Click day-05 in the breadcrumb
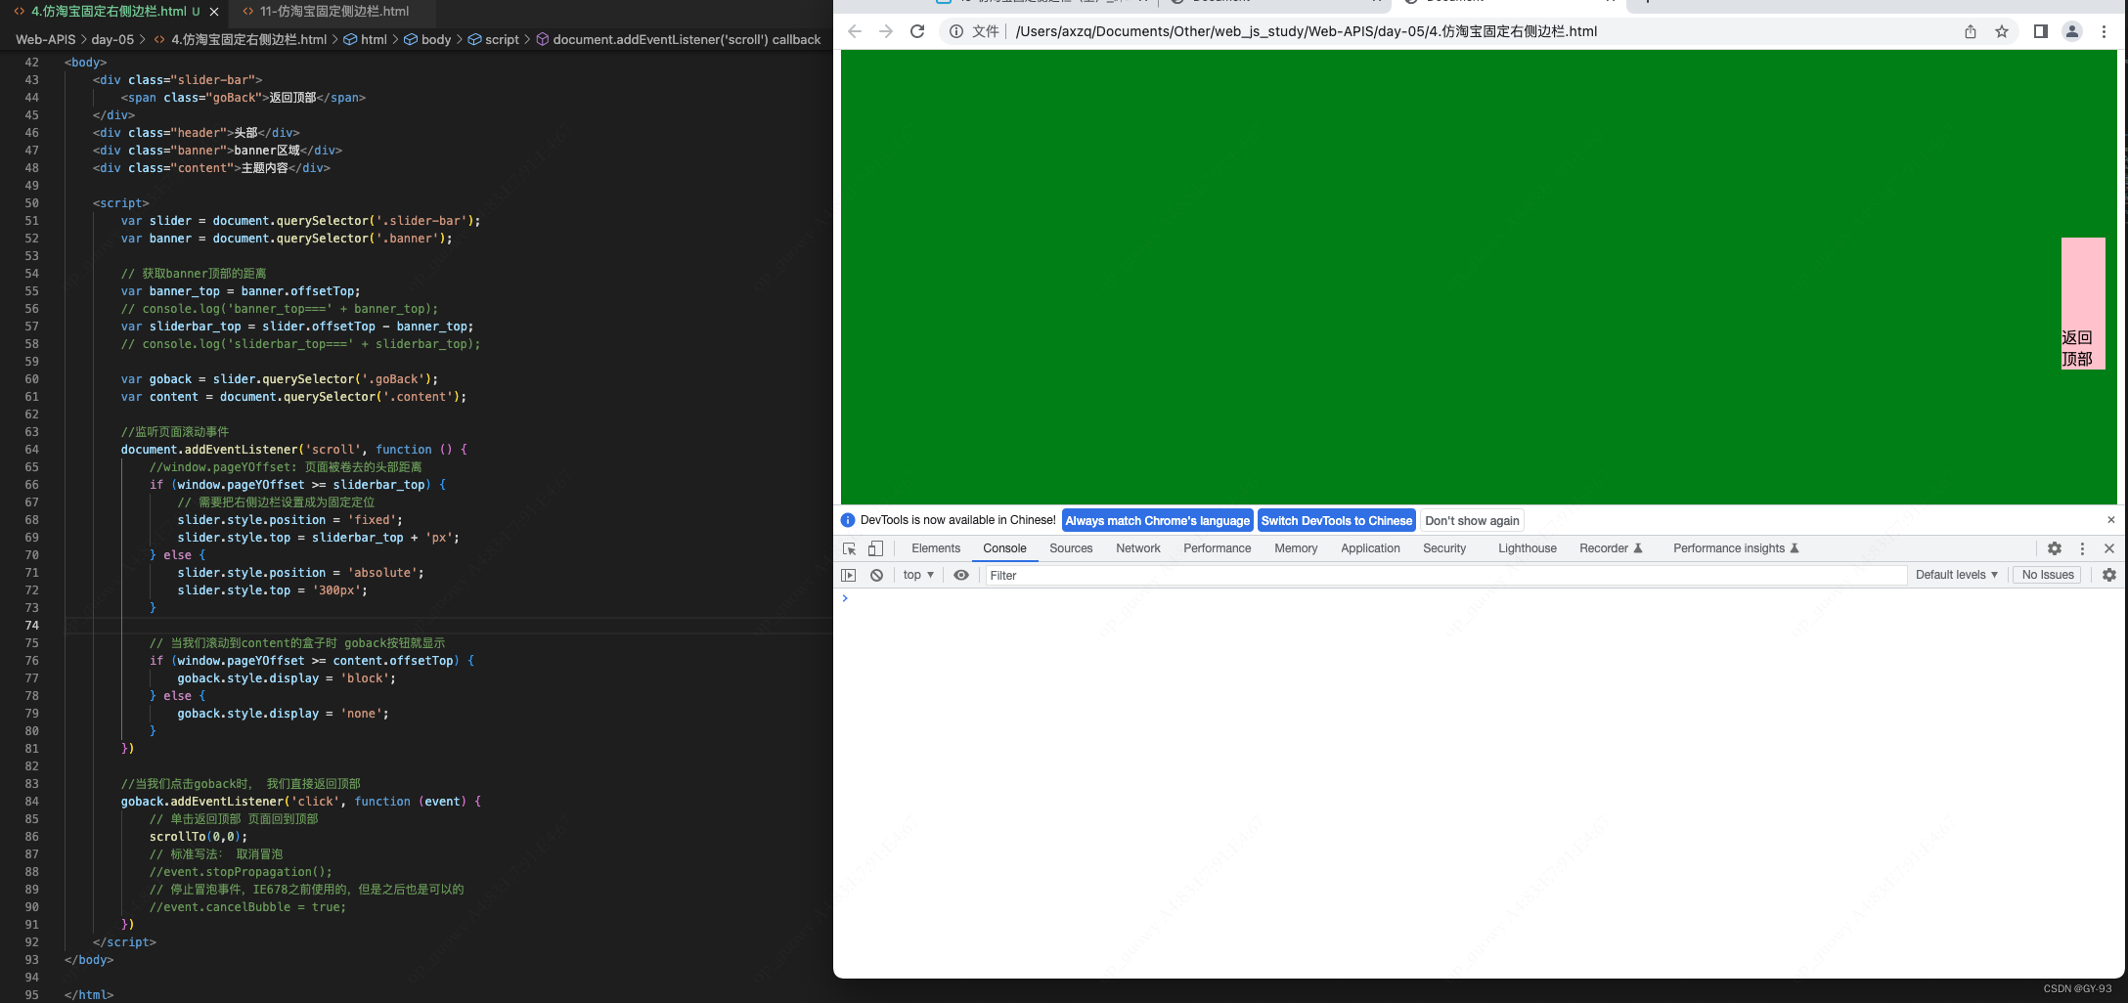The width and height of the screenshot is (2128, 1003). (x=112, y=40)
